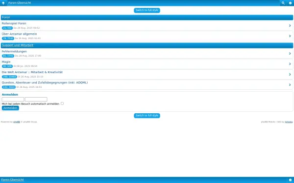
Task: Open the phpBB link in the footer
Action: [17, 122]
